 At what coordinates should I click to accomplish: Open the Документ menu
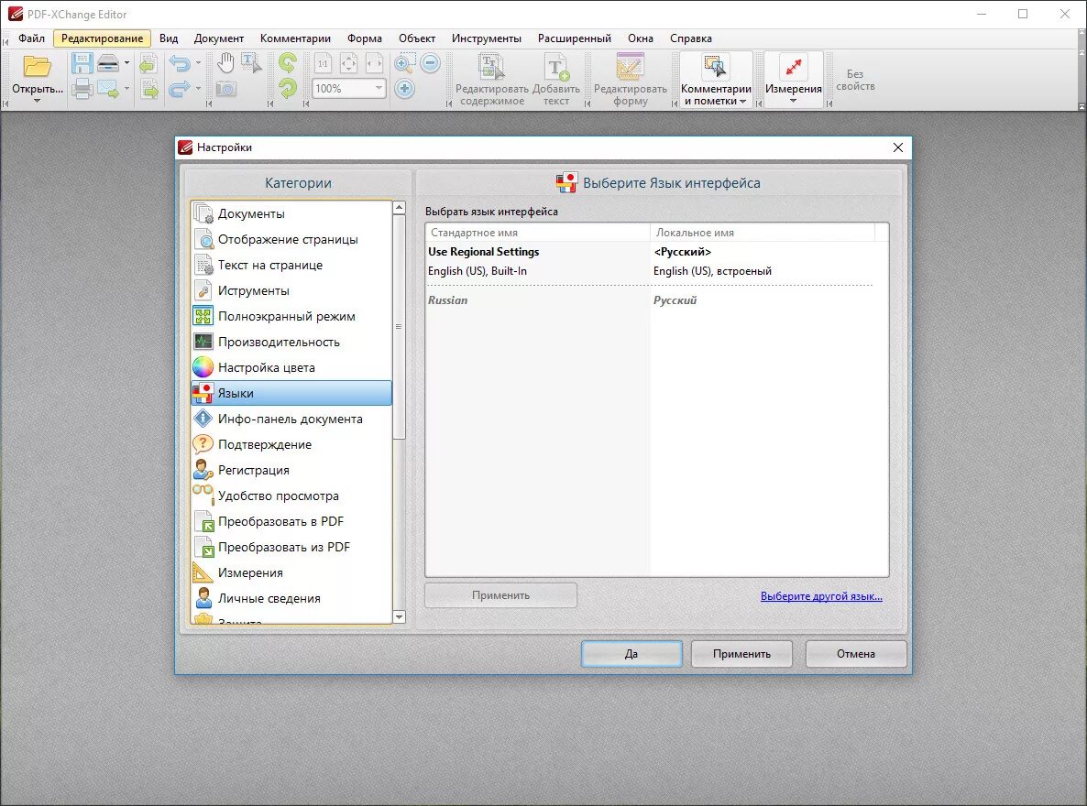(x=218, y=38)
